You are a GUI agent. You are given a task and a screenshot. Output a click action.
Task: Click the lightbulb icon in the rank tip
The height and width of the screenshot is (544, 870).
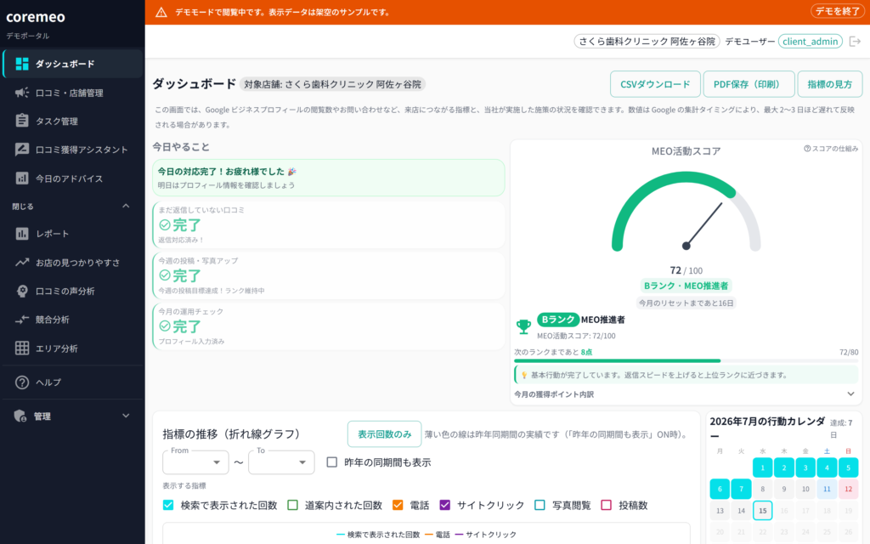[523, 375]
